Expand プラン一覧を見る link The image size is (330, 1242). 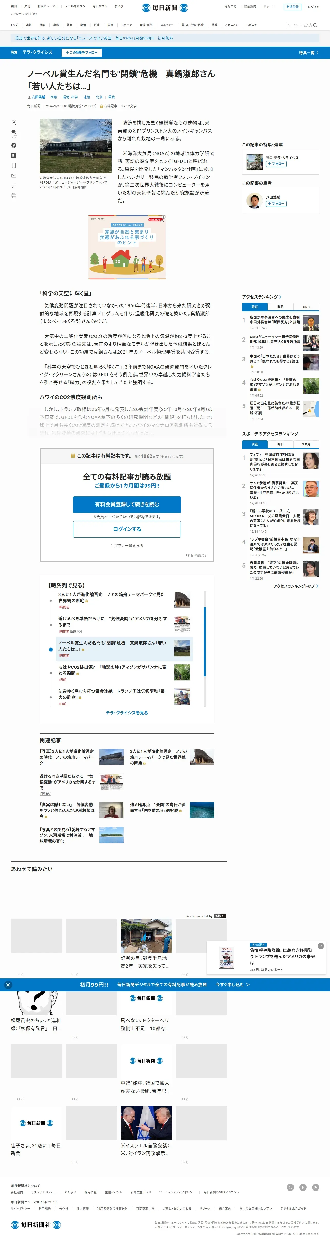[x=127, y=545]
